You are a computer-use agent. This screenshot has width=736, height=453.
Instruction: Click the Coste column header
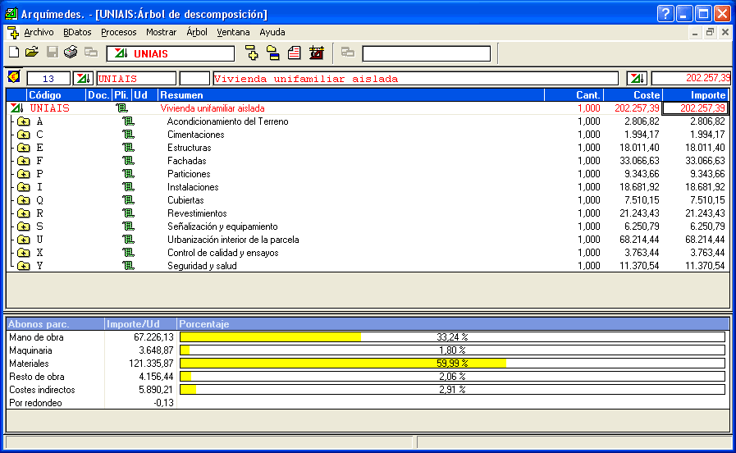point(633,95)
